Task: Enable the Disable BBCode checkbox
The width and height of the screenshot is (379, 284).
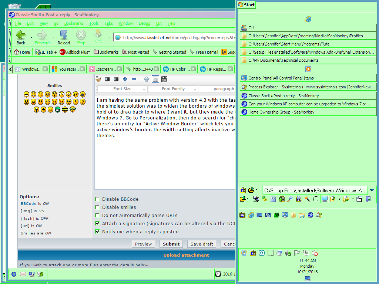Action: tap(98, 199)
